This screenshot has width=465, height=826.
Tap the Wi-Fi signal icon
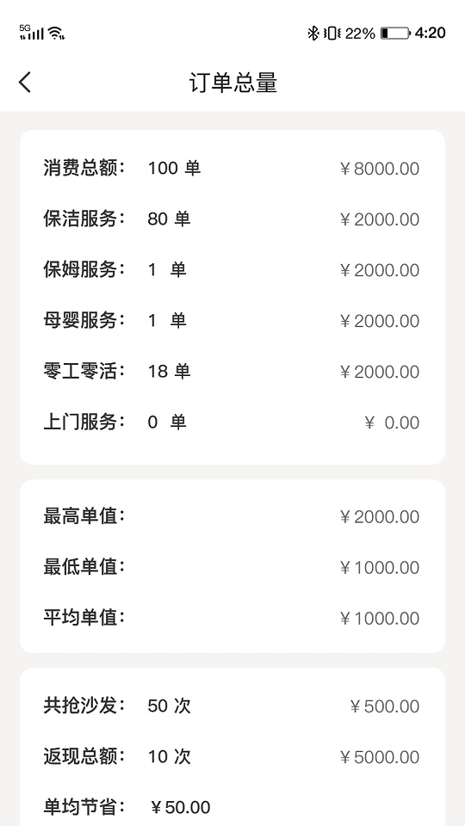(57, 34)
